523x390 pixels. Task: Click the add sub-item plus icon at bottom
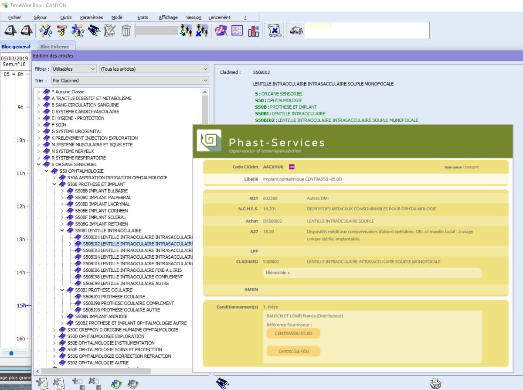point(78,383)
